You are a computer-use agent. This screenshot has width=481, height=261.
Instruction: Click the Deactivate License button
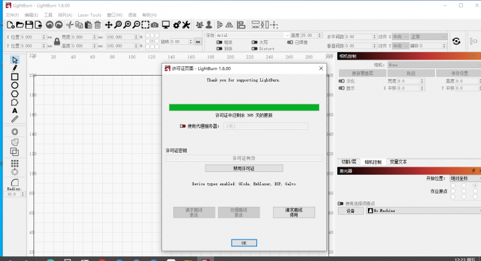pos(244,169)
